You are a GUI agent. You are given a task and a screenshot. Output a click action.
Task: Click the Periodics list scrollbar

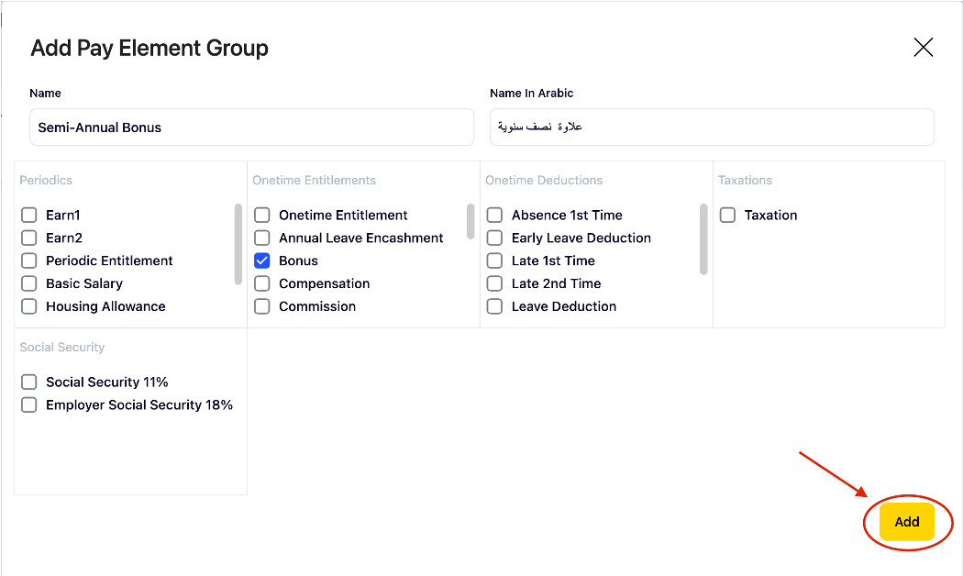click(238, 243)
